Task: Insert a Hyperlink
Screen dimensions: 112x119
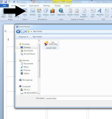Action: 61,12
